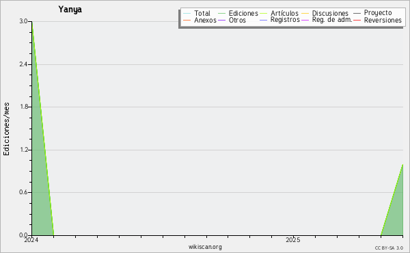The height and width of the screenshot is (253, 410).
Task: Click the 2024 x-axis label
Action: click(x=31, y=240)
